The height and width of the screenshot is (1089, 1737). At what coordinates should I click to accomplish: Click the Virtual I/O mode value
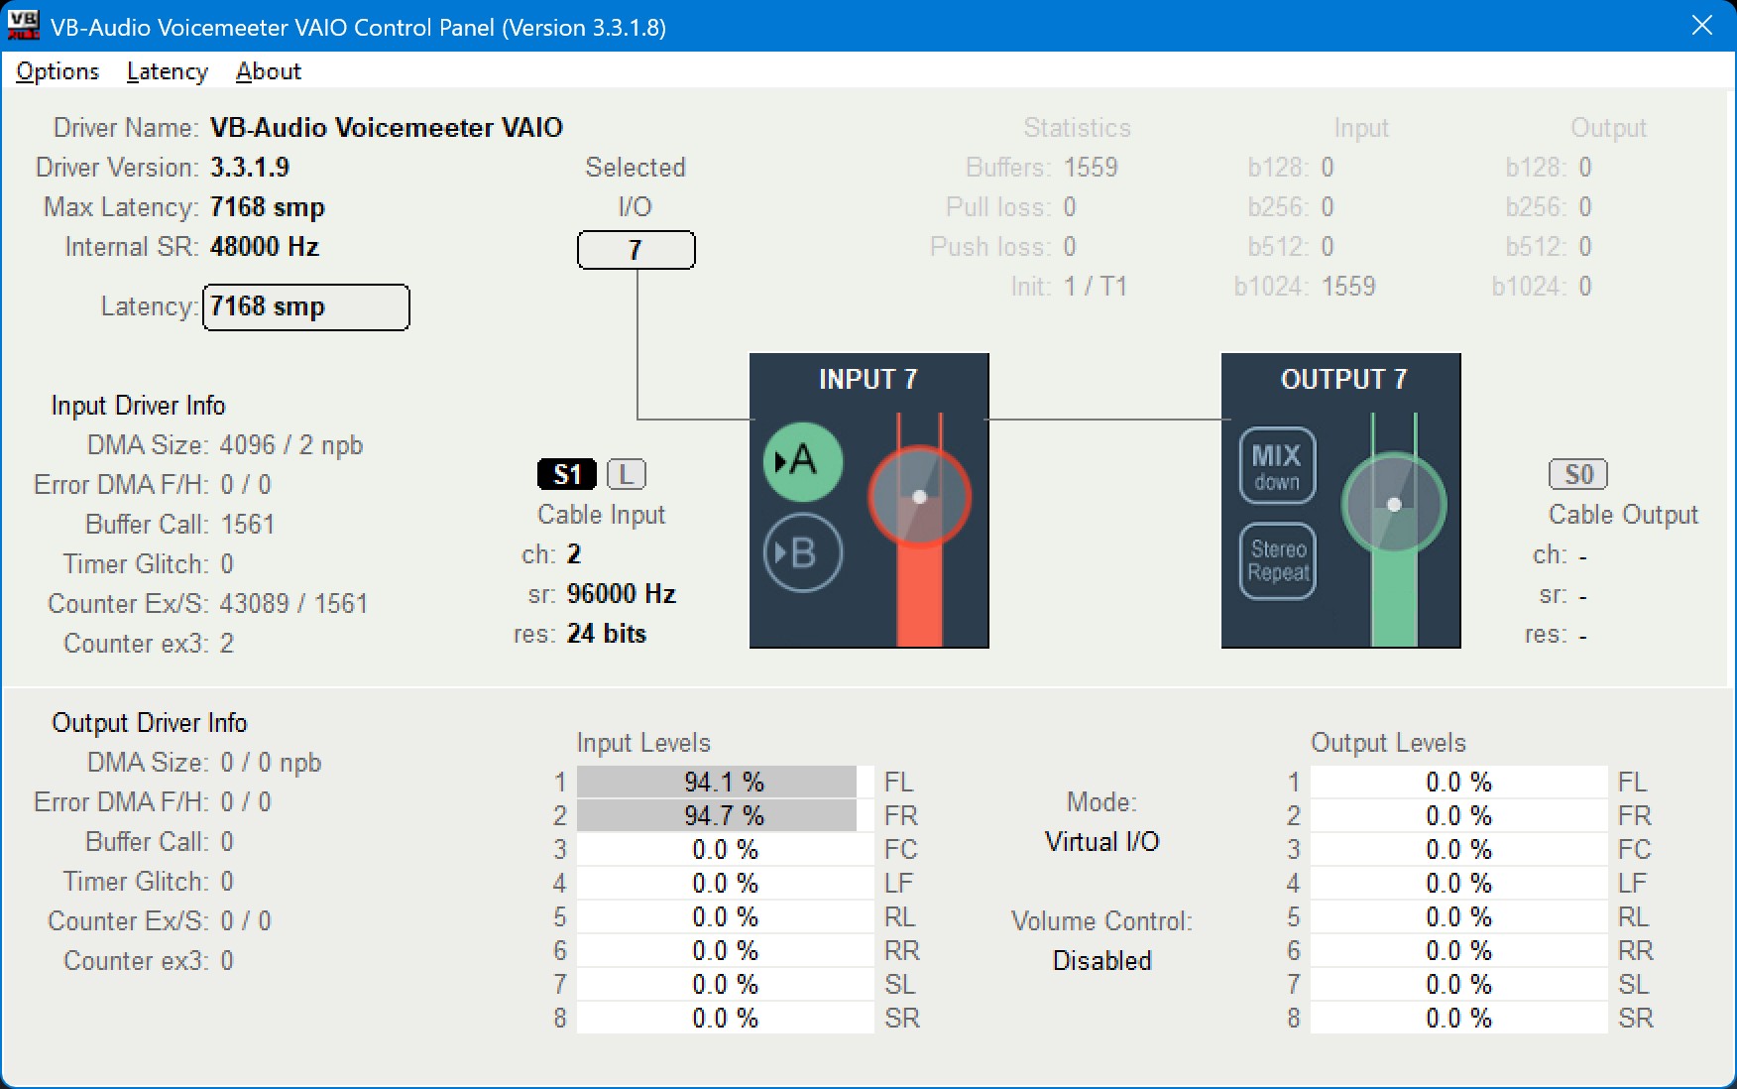pos(1101,841)
